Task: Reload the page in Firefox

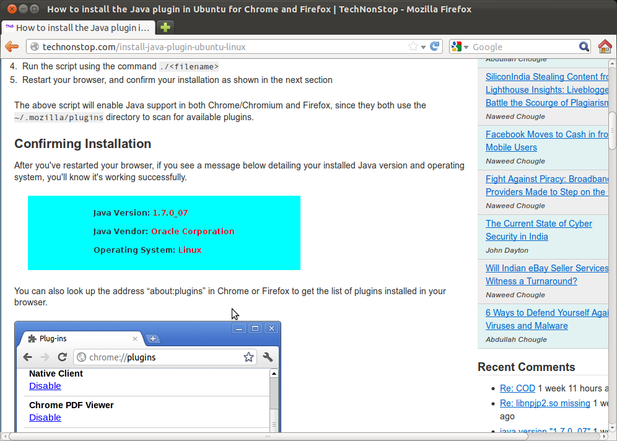Action: point(435,46)
